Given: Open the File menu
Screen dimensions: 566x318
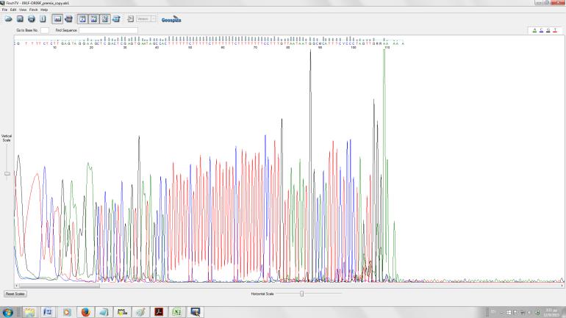Looking at the screenshot, I should click(4, 10).
